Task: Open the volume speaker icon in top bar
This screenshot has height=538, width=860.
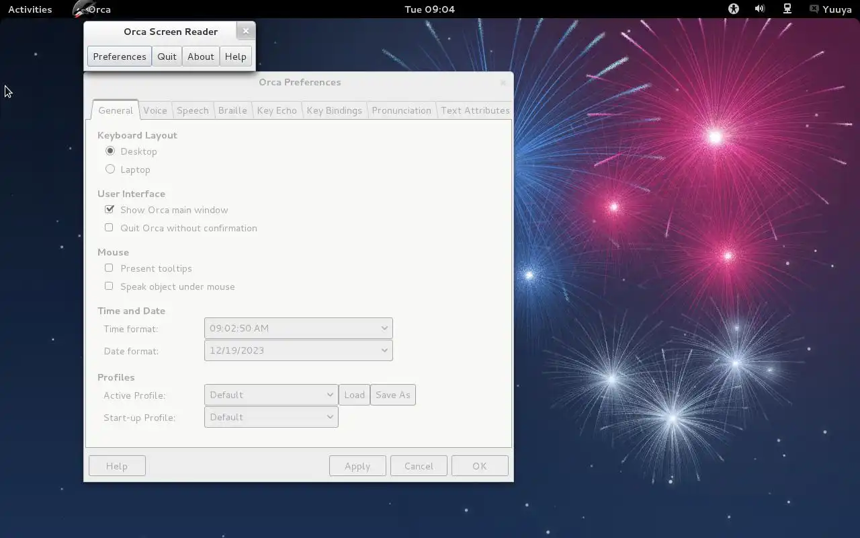Action: tap(760, 9)
